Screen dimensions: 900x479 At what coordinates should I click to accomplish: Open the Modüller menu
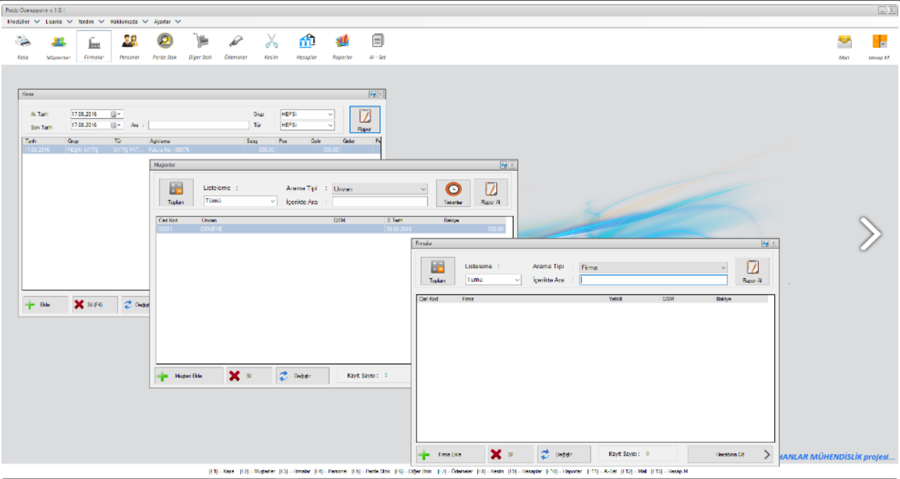tap(23, 22)
